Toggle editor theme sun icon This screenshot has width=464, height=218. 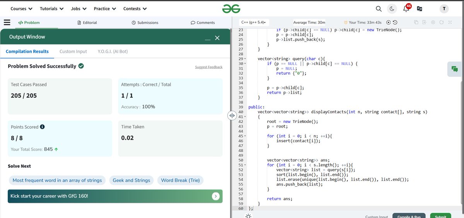(x=248, y=216)
